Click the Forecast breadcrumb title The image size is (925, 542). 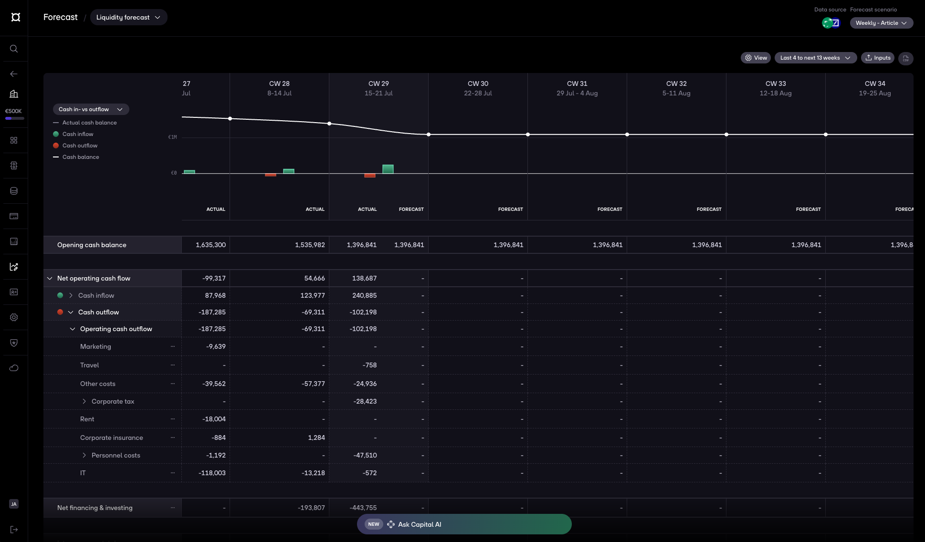[60, 17]
